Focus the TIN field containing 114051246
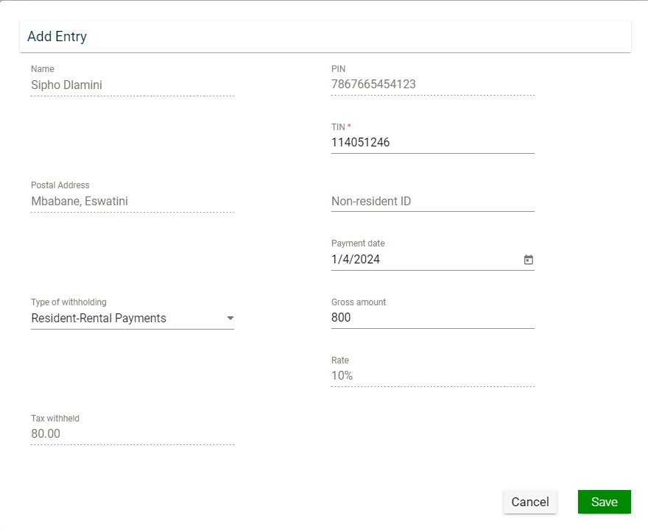Viewport: 648px width, 529px height. (x=432, y=143)
